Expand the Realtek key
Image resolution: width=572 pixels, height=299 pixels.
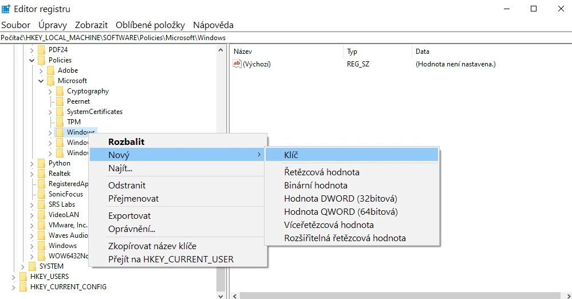[31, 174]
